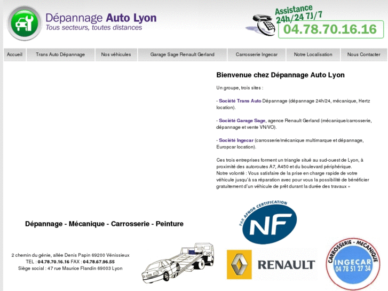Click the Ingecar Carrosserie-Mécanique round badge
The height and width of the screenshot is (291, 388).
coord(352,264)
